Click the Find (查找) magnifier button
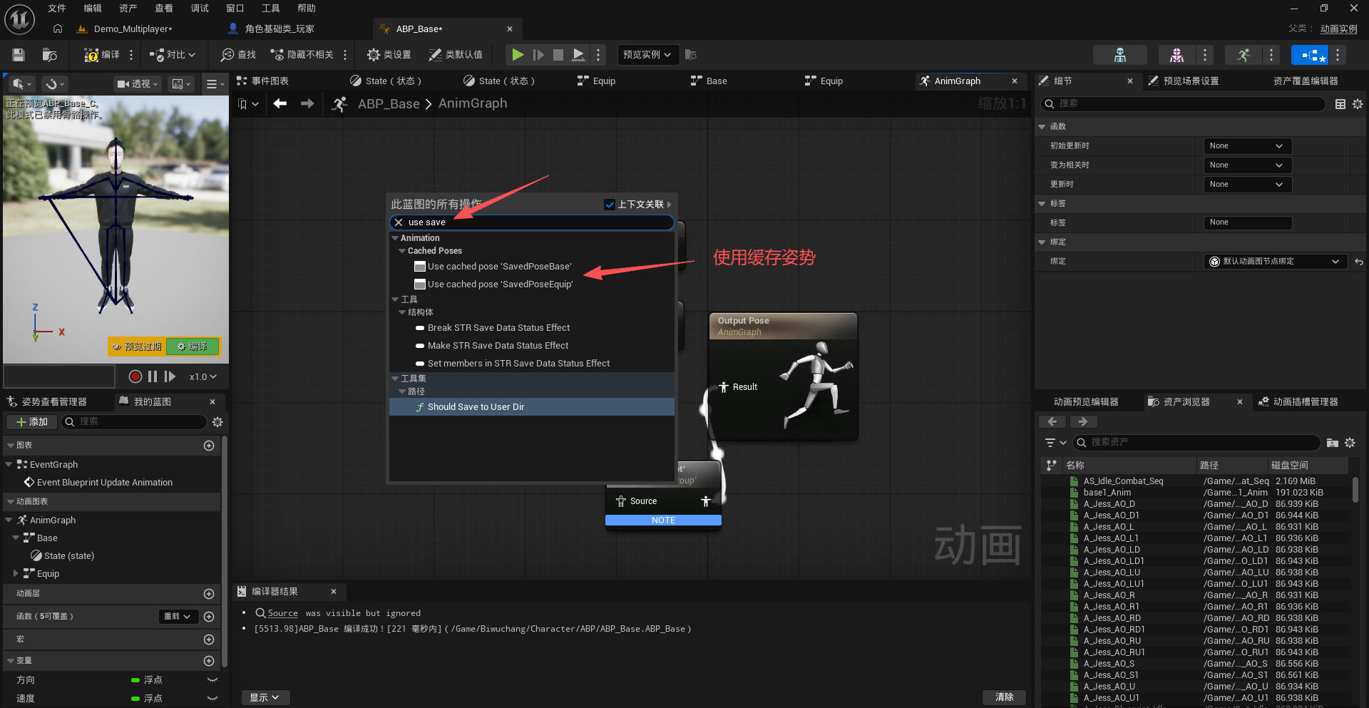This screenshot has width=1369, height=708. [x=238, y=55]
